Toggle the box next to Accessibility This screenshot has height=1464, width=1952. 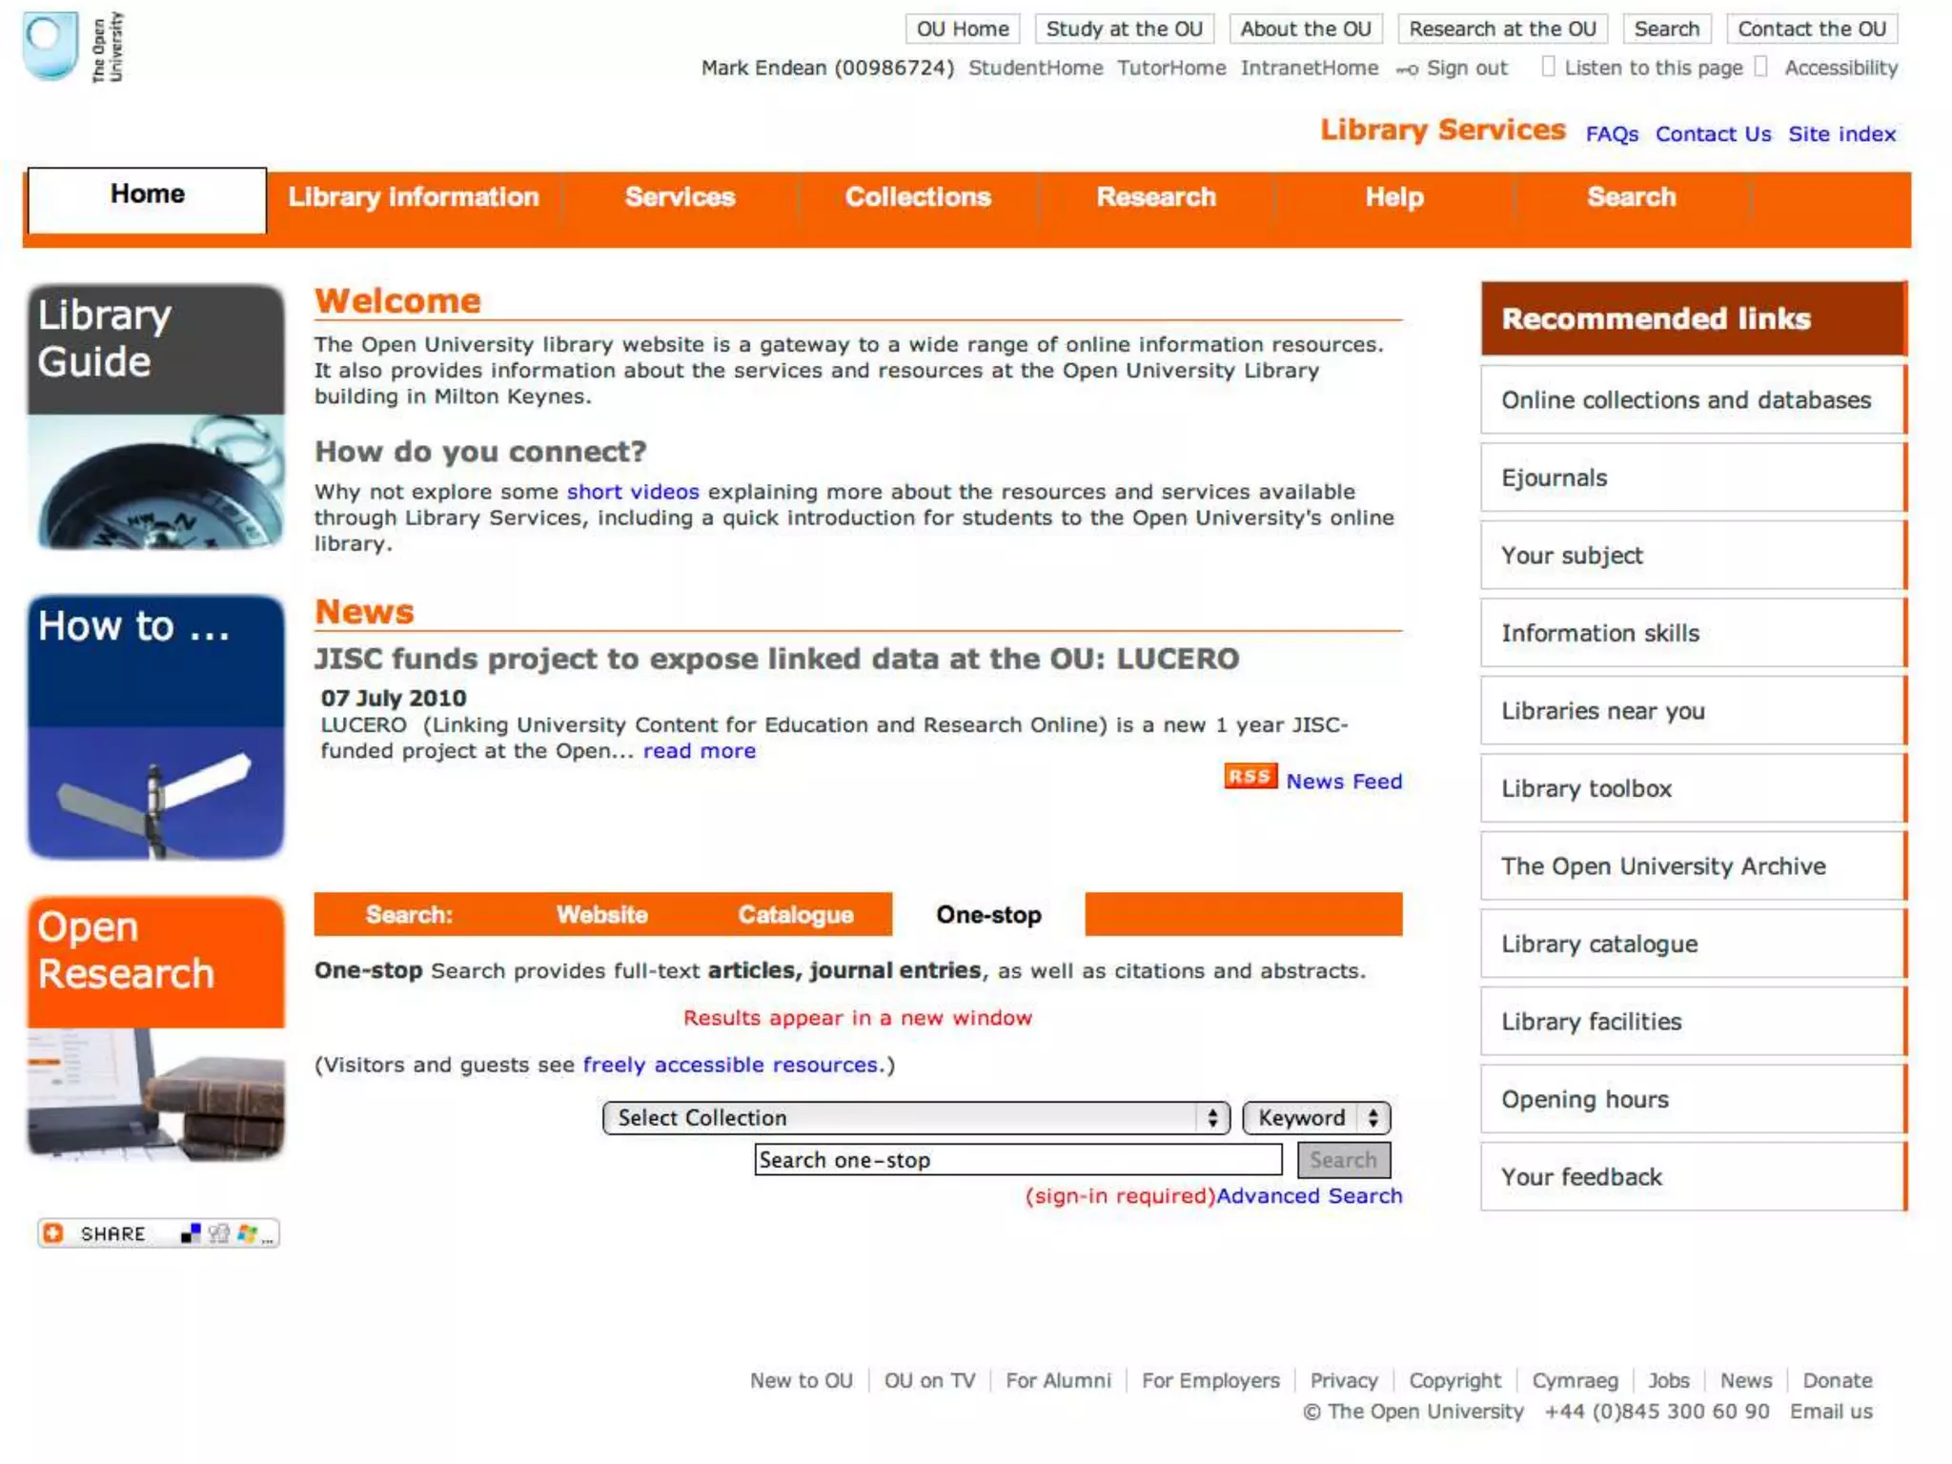(x=1760, y=67)
